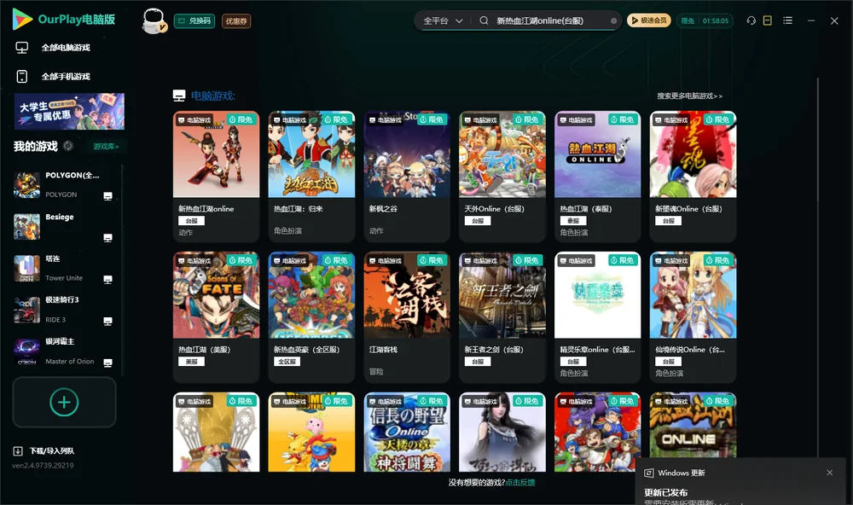The image size is (853, 505).
Task: Click the refresh icon next to 我的游戏
Action: coord(68,146)
